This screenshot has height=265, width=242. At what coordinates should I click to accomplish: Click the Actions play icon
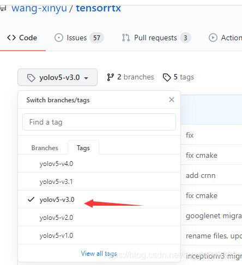[x=213, y=38]
